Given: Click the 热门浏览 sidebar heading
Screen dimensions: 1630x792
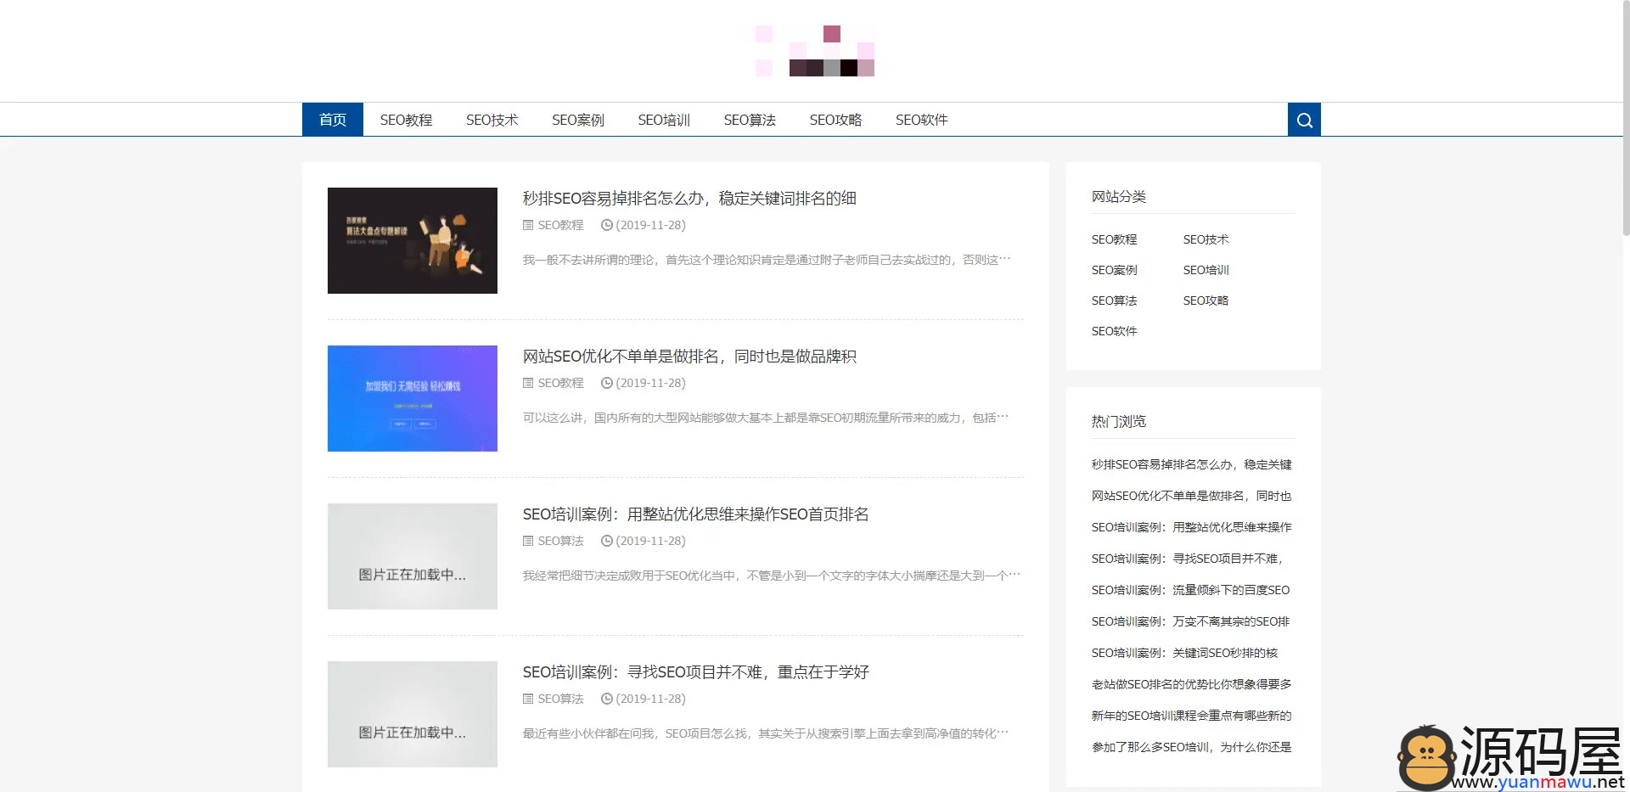Looking at the screenshot, I should coord(1119,421).
